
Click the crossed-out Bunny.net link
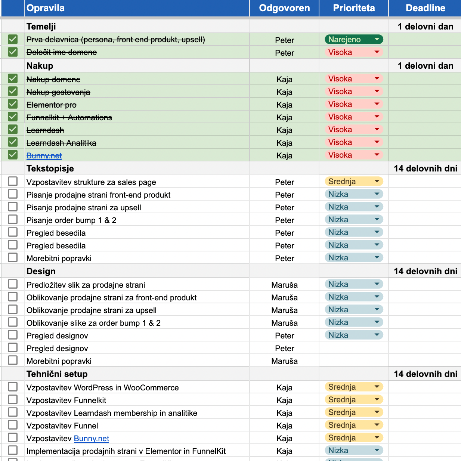(x=44, y=156)
